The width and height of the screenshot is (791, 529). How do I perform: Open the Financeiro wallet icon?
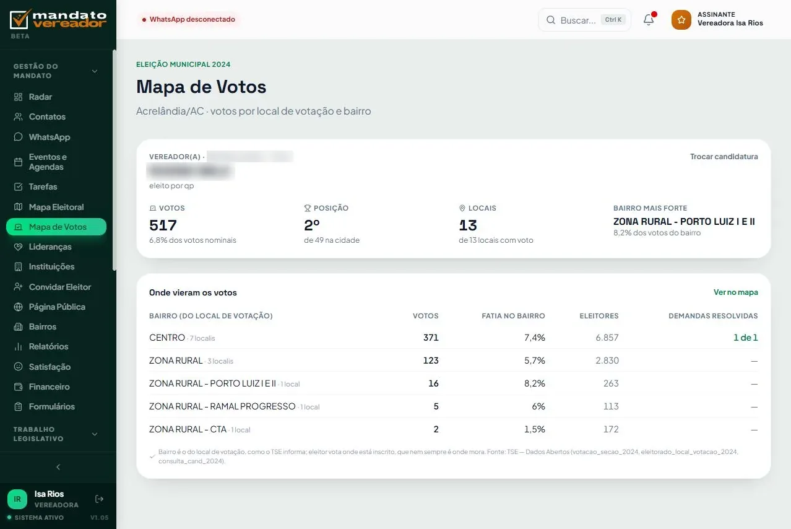pos(18,387)
